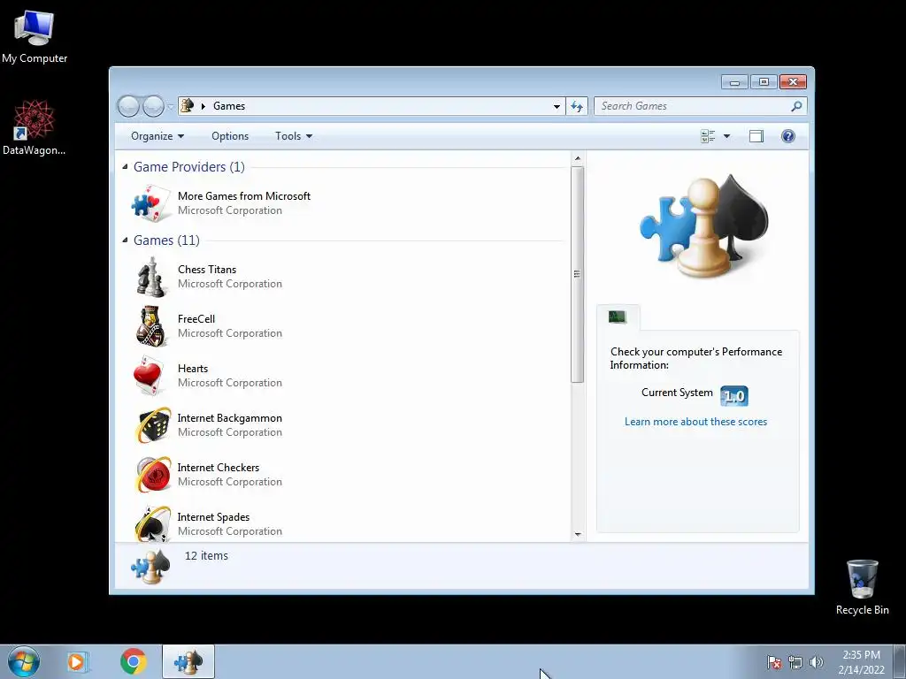
Task: Click the volume speaker tray icon
Action: (x=817, y=662)
